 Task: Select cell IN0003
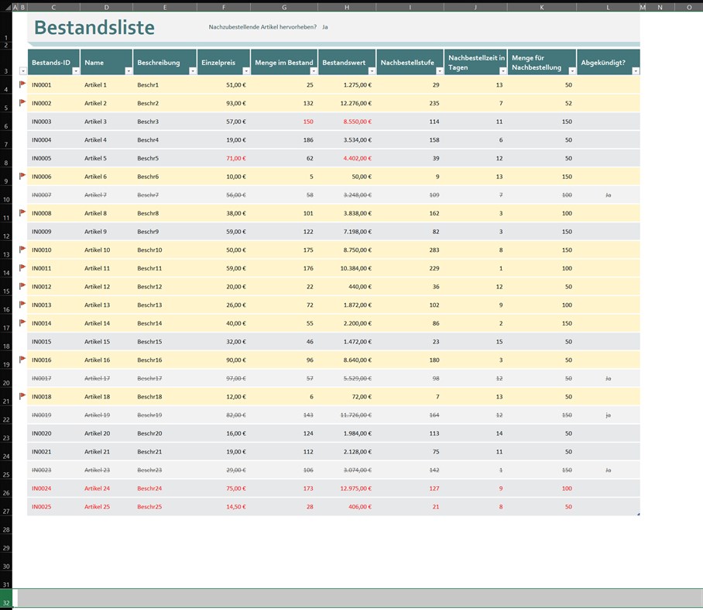pos(53,122)
